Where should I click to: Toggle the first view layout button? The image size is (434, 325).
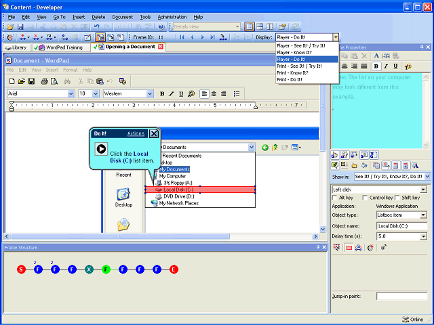click(249, 27)
